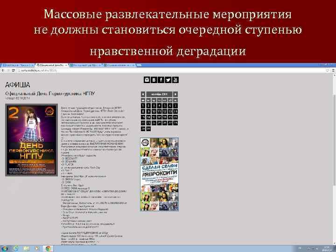This screenshot has width=336, height=252.
Task: Select day 29 in the calendar
Action: coord(143,129)
